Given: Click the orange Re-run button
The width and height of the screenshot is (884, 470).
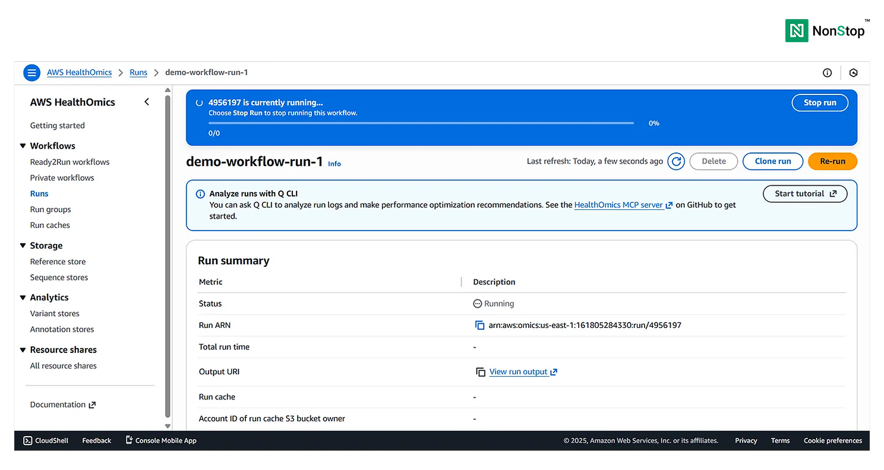Looking at the screenshot, I should 832,161.
